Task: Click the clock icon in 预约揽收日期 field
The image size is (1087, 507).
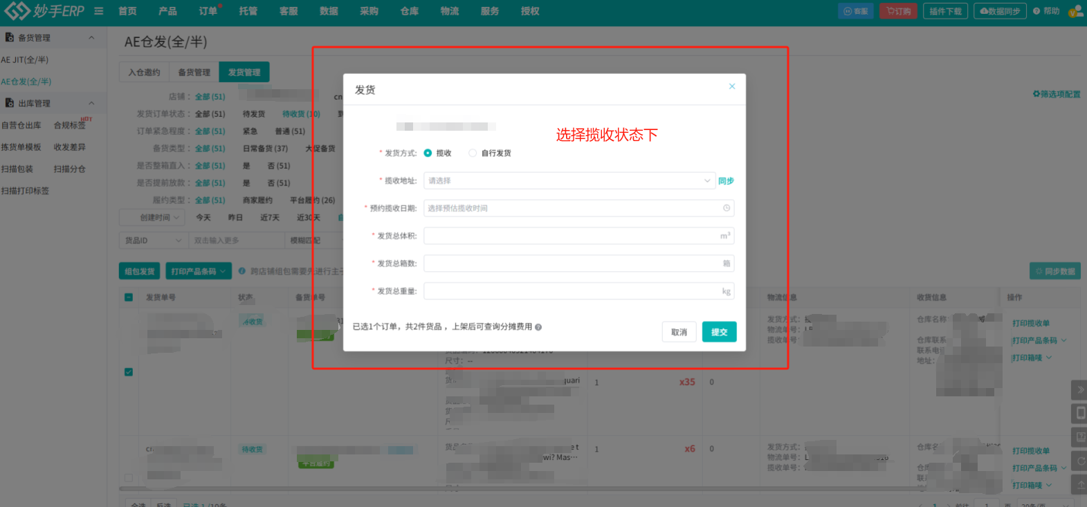Action: tap(727, 208)
